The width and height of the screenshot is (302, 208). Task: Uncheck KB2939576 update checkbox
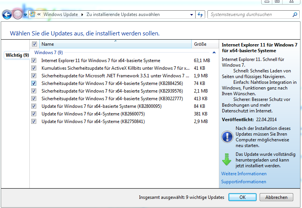[34, 91]
